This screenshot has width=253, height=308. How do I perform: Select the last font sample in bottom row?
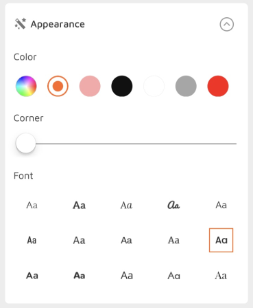tap(221, 276)
